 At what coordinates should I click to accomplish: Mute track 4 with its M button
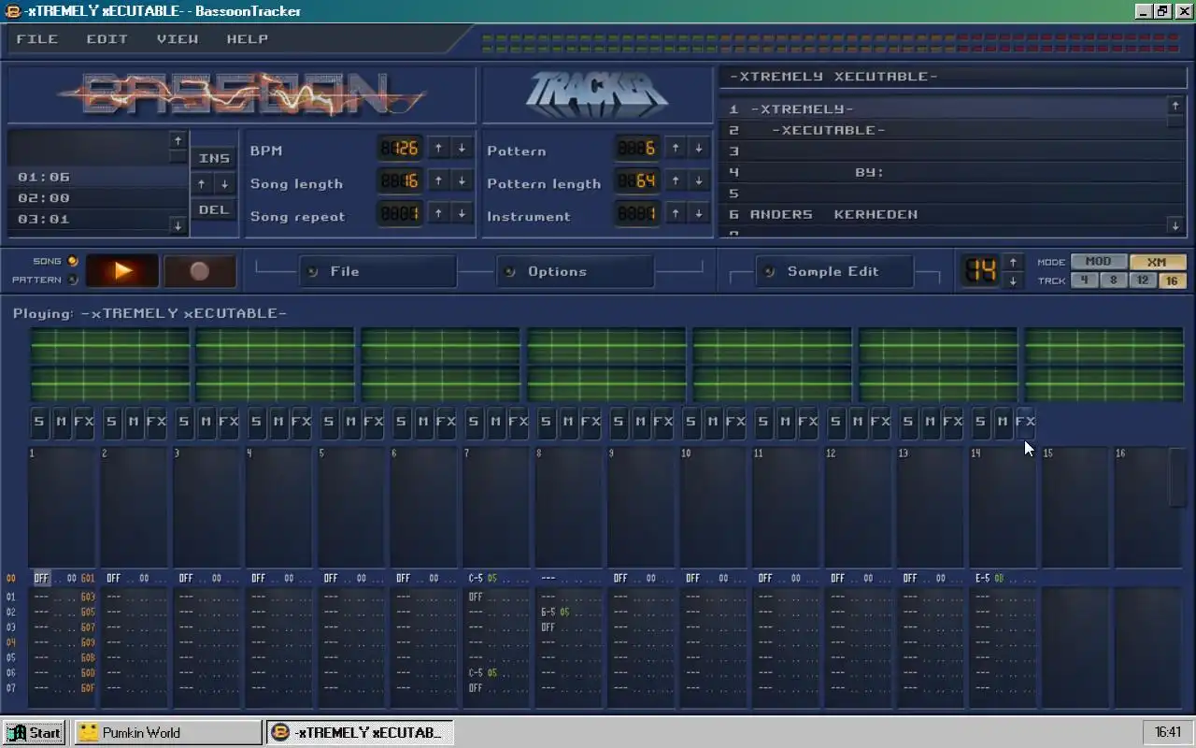[278, 422]
